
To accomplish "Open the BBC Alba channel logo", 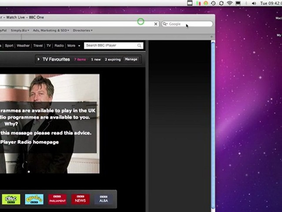I will click(104, 199).
